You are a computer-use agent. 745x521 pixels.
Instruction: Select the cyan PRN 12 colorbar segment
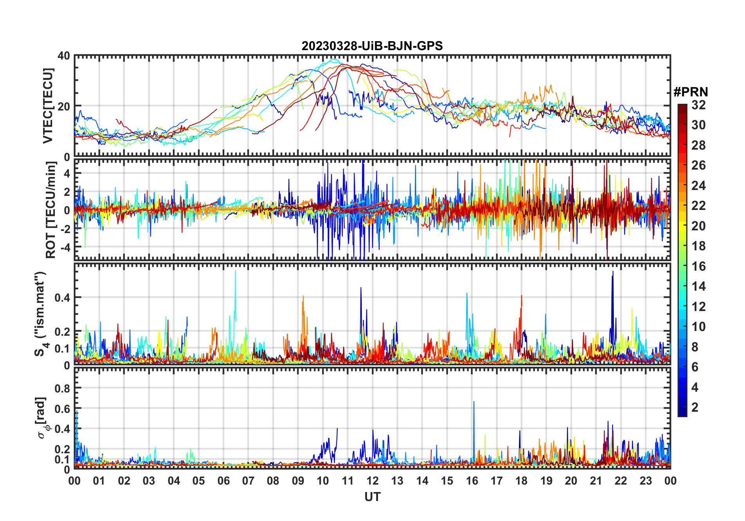682,307
